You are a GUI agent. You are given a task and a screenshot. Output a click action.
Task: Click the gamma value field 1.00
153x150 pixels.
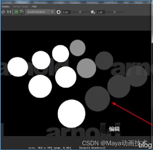[101, 12]
